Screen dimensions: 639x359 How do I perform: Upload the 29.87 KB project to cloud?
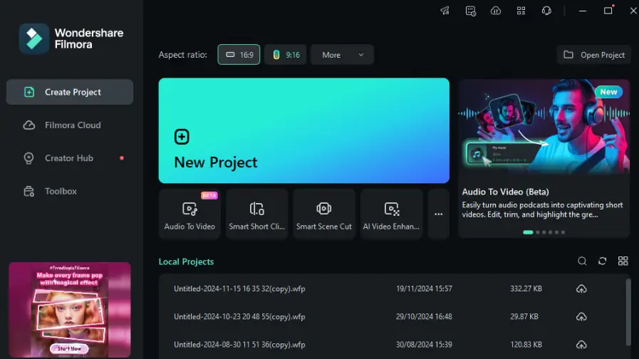click(x=581, y=317)
